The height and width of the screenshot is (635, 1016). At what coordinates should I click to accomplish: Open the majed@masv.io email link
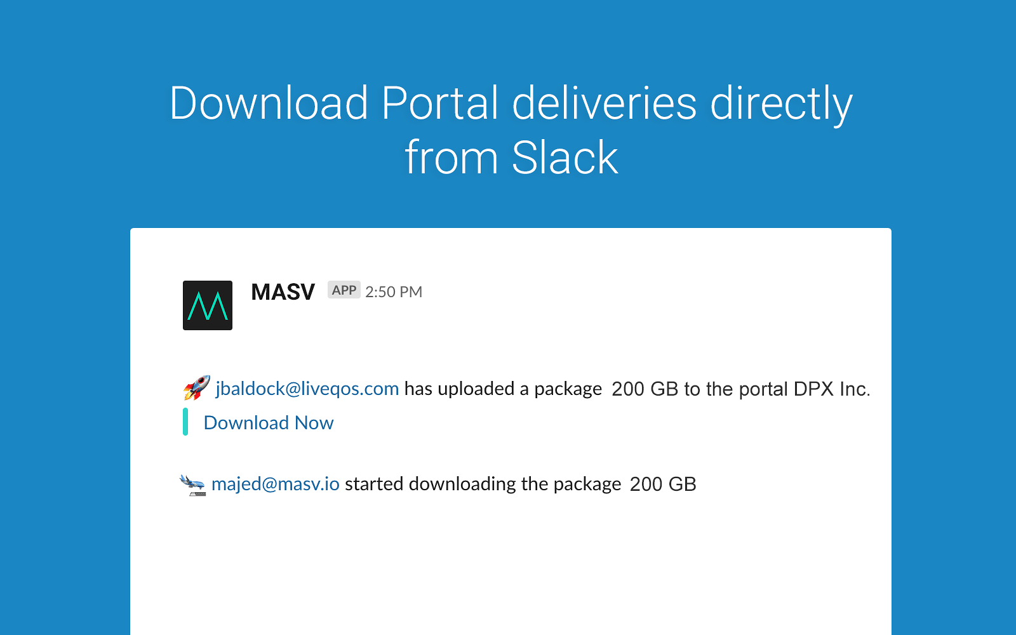[x=276, y=484]
